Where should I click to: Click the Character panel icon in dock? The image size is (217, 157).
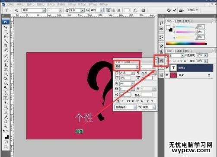161,61
